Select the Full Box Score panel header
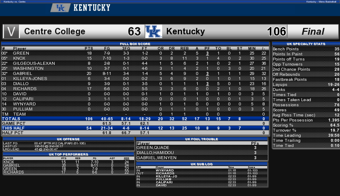Image resolution: width=340 pixels, height=196 pixels. pyautogui.click(x=135, y=44)
